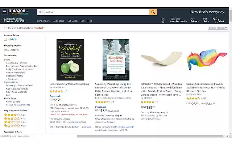Open Deals Store in navigation bar
This screenshot has height=145, width=232.
pos(58,21)
